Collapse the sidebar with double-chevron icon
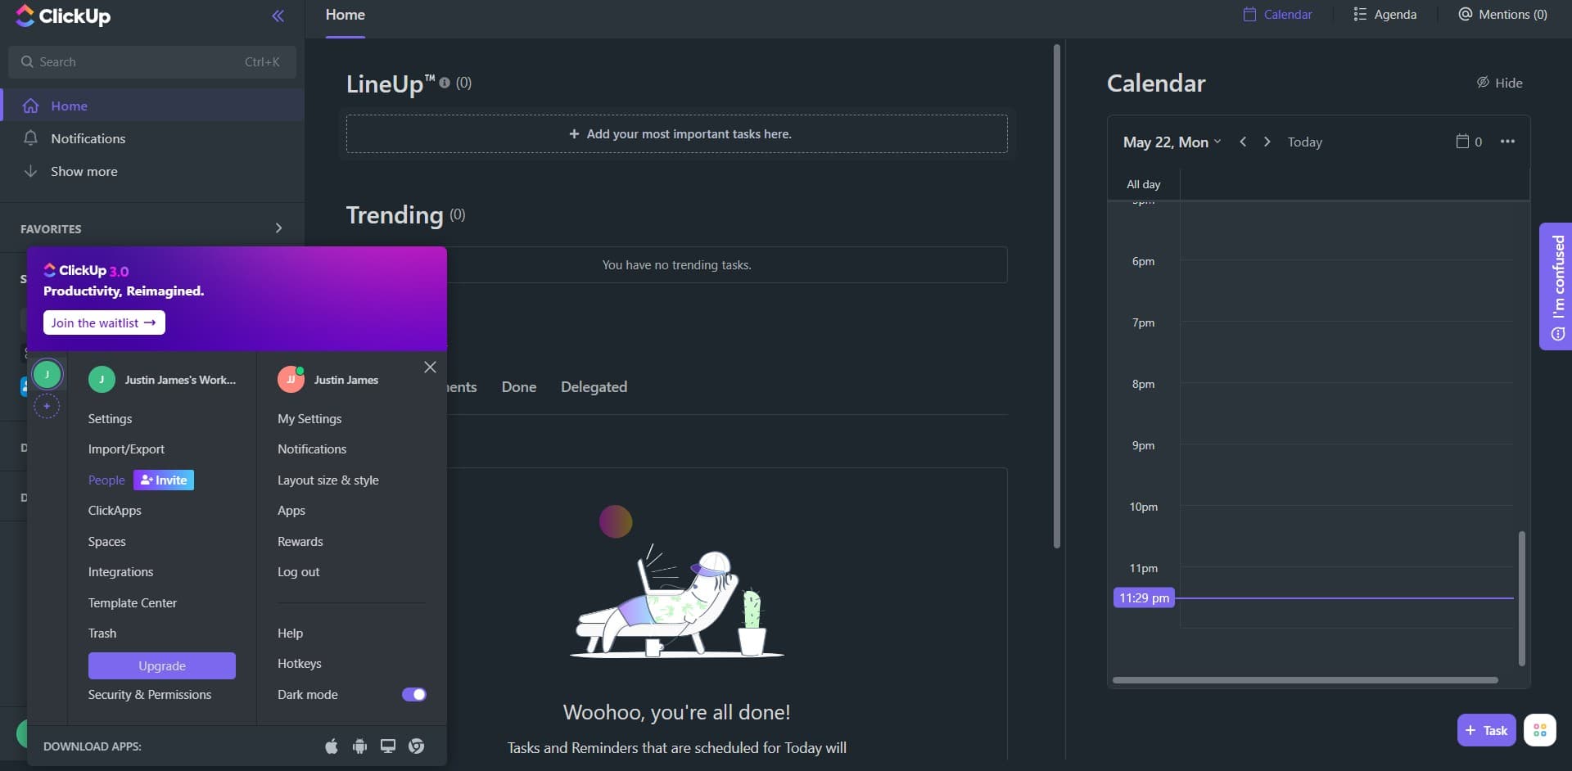Image resolution: width=1572 pixels, height=771 pixels. click(x=278, y=16)
